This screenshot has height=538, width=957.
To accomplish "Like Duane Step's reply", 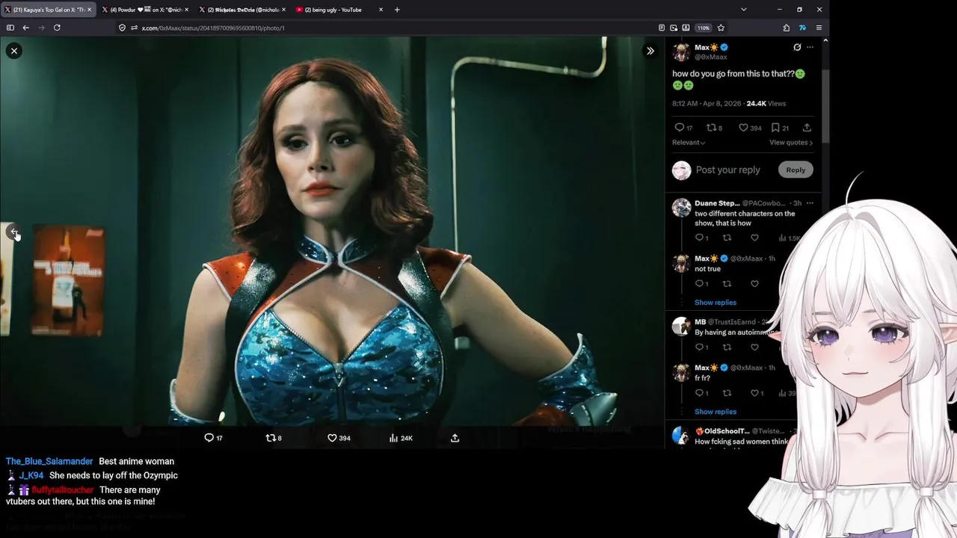I will click(754, 238).
